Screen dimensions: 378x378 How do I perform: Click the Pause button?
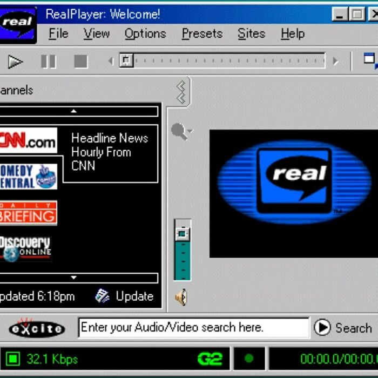point(49,62)
